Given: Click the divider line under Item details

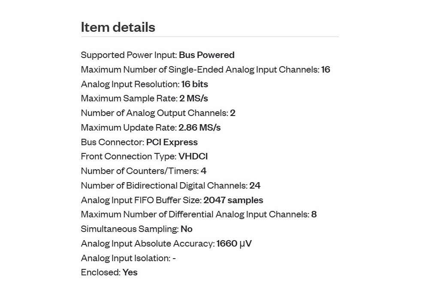Looking at the screenshot, I should [x=210, y=37].
